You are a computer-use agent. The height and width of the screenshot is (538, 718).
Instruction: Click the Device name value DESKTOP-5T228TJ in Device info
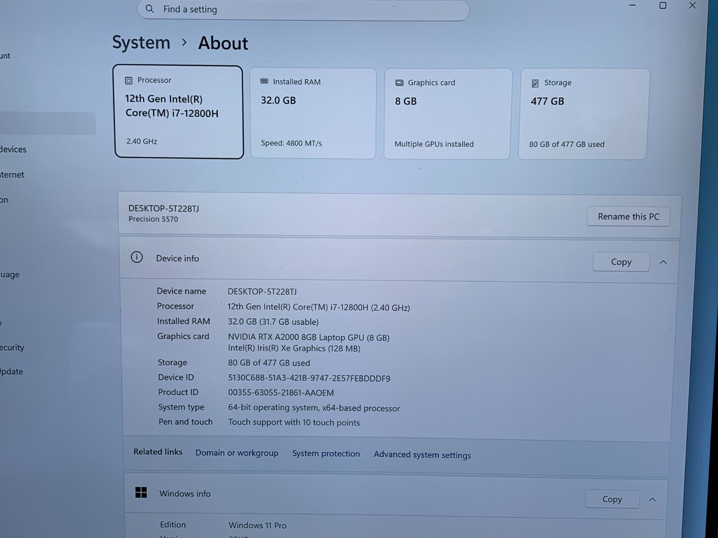[262, 291]
